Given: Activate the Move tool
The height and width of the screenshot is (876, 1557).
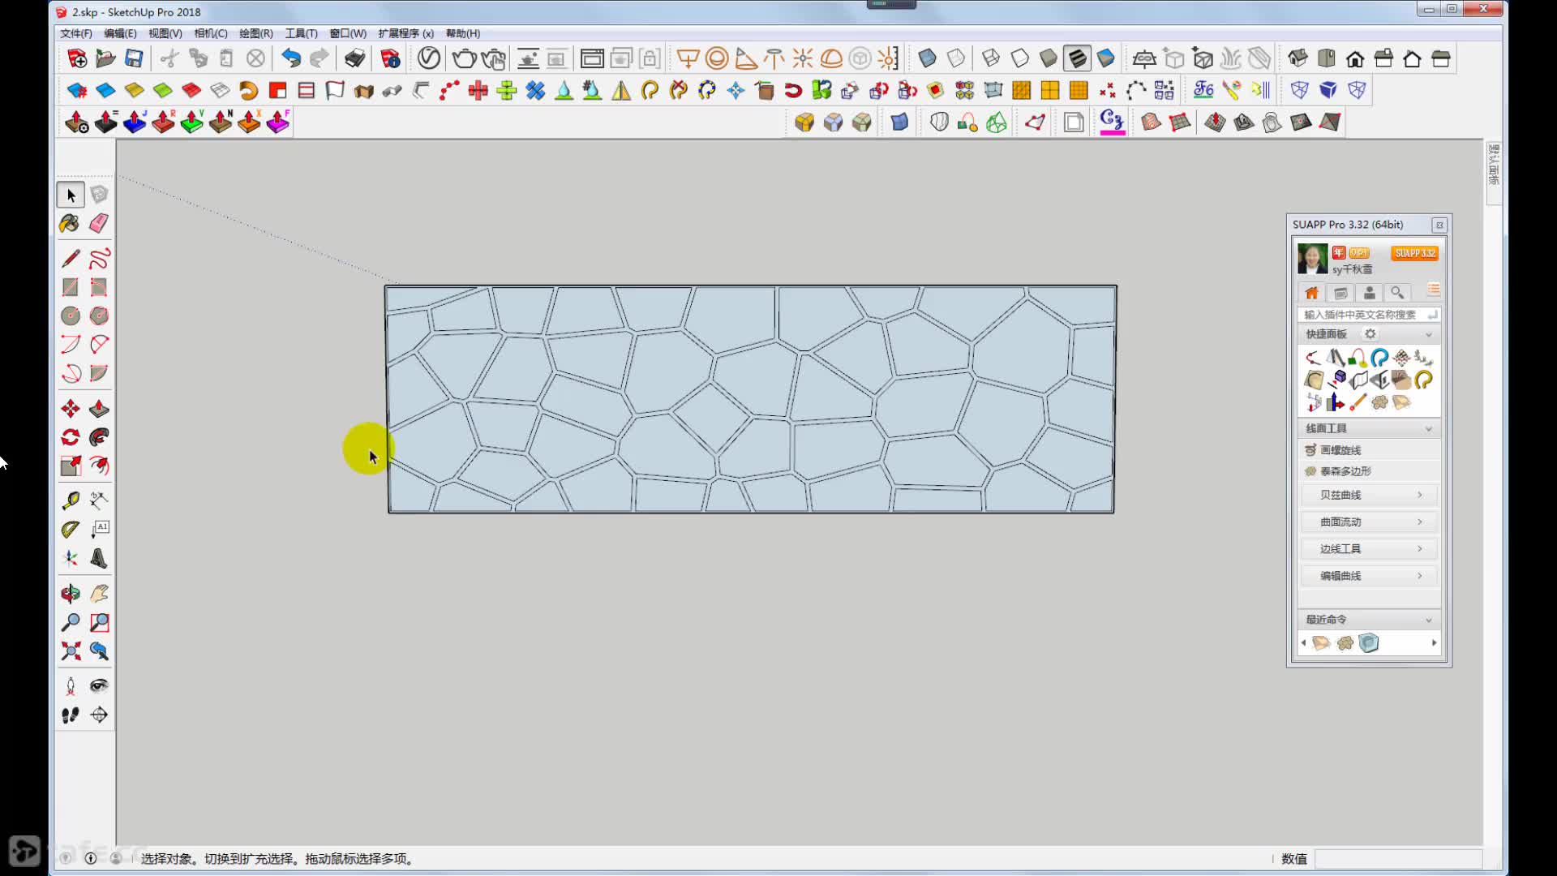Looking at the screenshot, I should (71, 409).
